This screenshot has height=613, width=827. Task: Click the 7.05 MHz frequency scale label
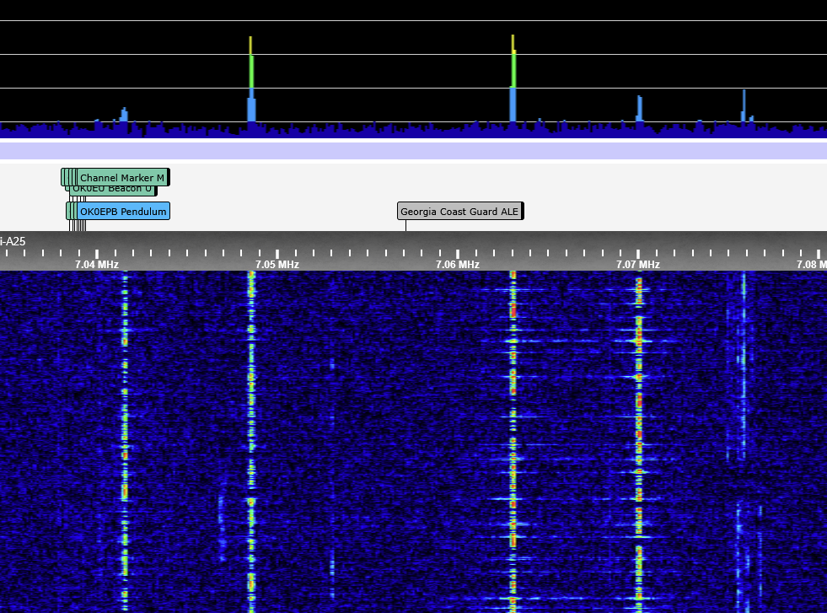[x=277, y=264]
